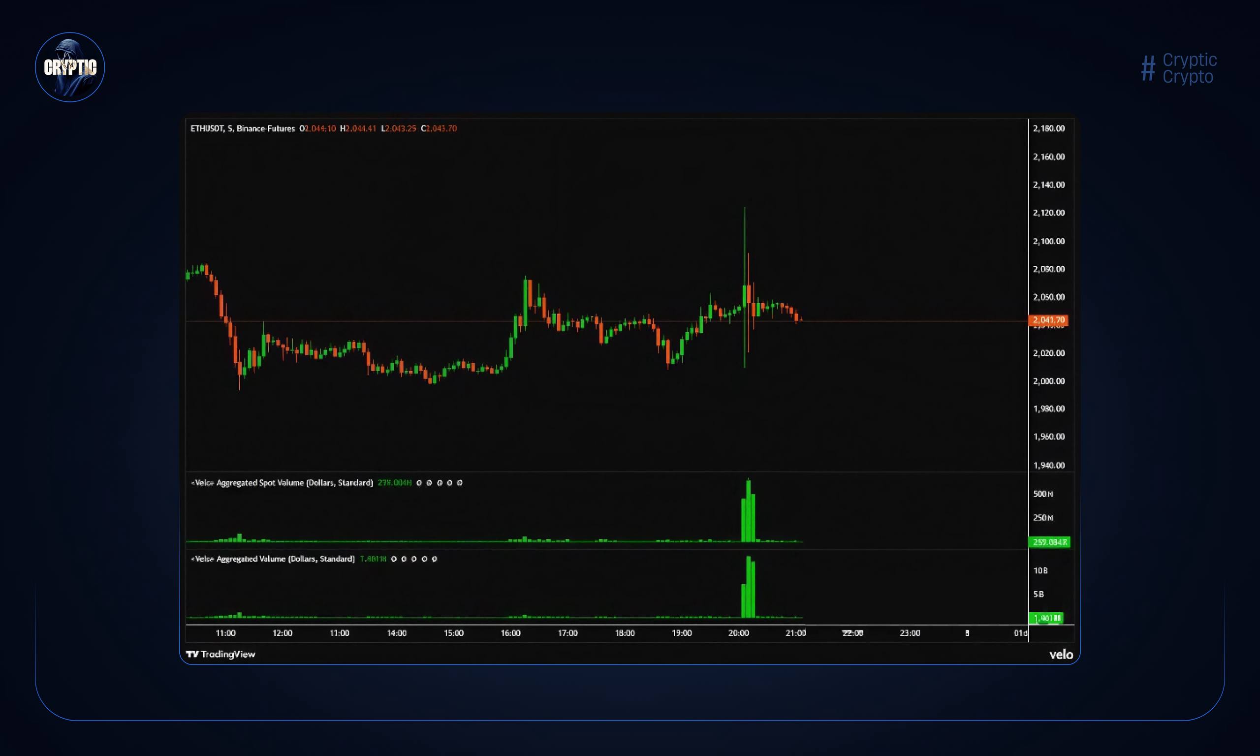
Task: Click the Cryptic hooded-figure logo
Action: pos(70,67)
